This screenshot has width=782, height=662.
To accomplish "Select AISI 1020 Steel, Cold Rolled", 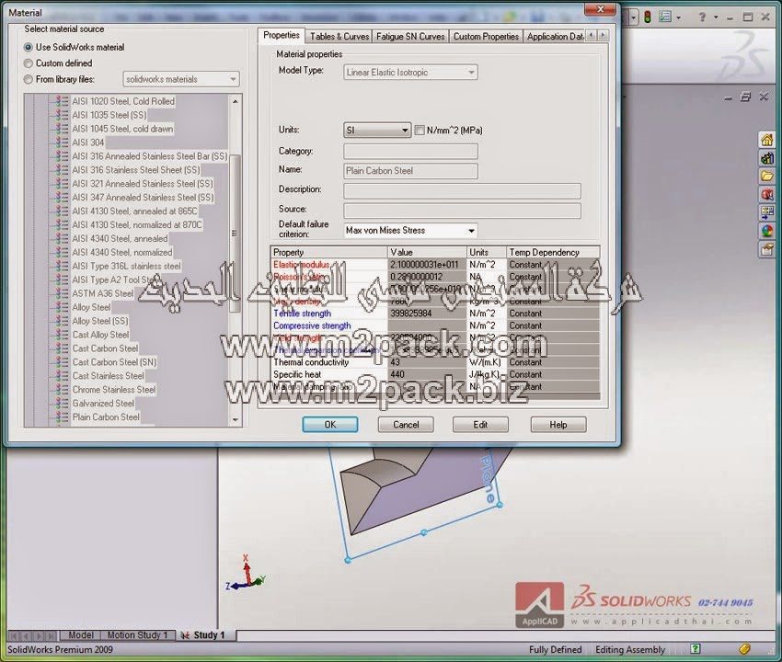I will (x=123, y=101).
